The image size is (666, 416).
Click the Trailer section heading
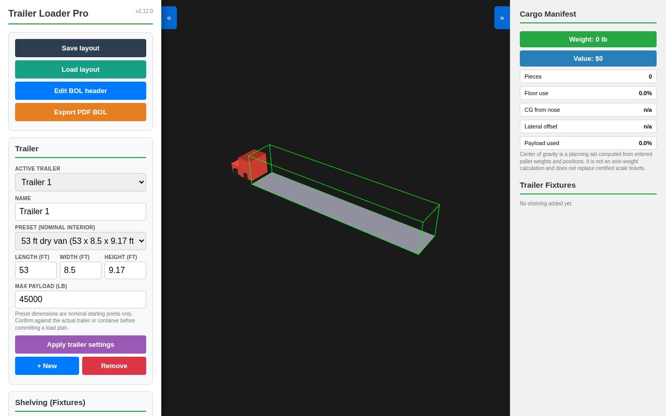[27, 148]
